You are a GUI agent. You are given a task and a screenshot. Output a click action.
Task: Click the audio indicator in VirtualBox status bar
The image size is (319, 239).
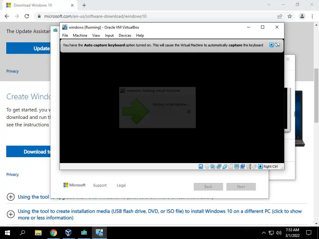click(213, 166)
